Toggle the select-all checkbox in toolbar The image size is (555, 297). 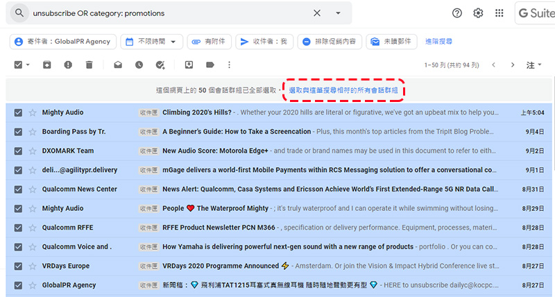[18, 65]
